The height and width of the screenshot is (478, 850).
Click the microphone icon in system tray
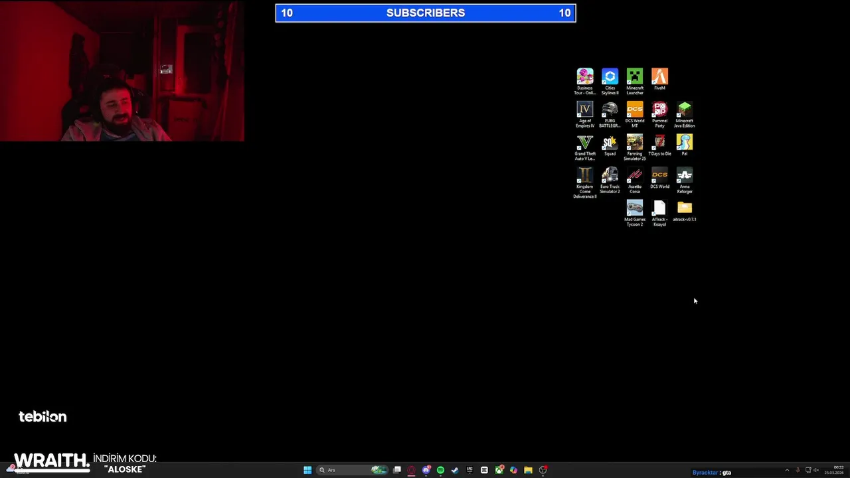pos(798,470)
